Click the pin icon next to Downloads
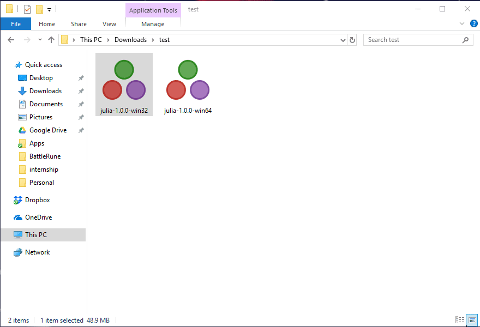Image resolution: width=480 pixels, height=327 pixels. [81, 91]
